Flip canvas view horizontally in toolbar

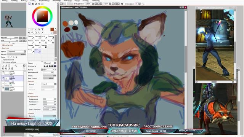coord(122,4)
